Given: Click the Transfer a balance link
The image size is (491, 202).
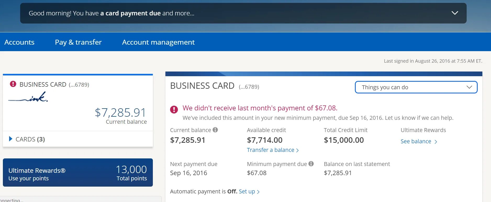Looking at the screenshot, I should [270, 150].
